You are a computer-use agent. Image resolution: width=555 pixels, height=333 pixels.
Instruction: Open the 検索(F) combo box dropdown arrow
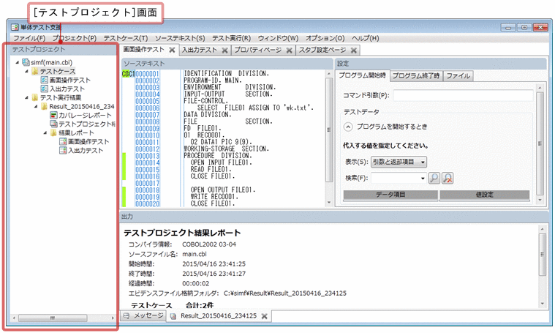[423, 178]
